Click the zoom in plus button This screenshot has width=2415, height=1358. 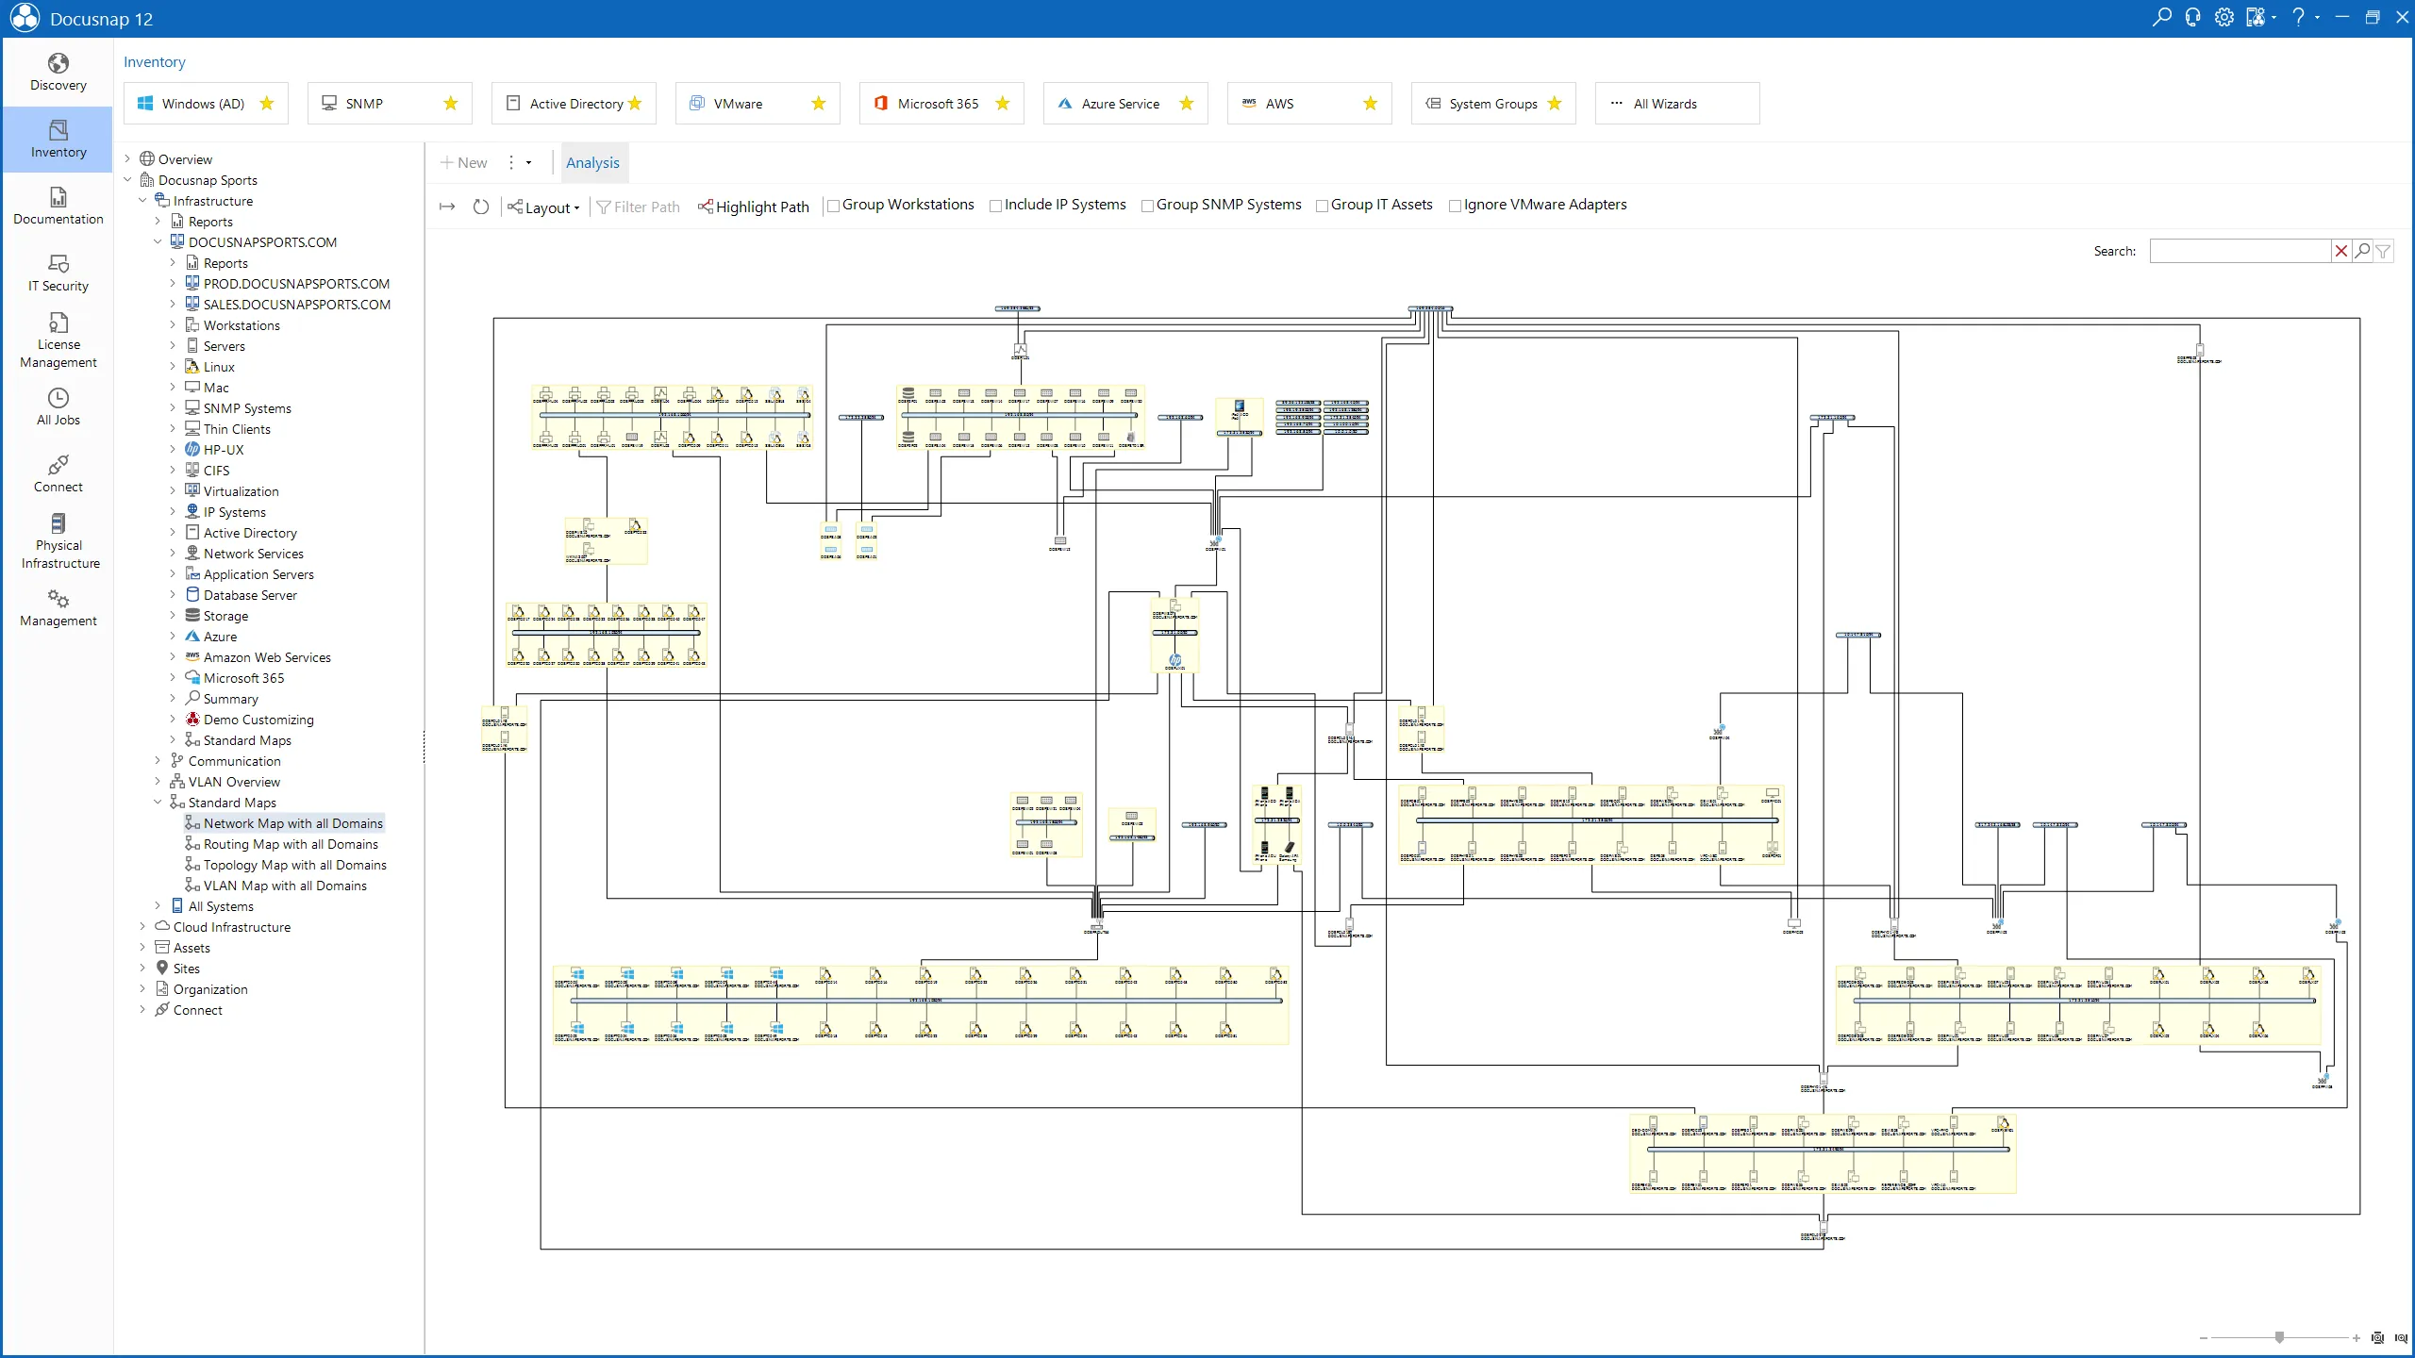(2357, 1337)
